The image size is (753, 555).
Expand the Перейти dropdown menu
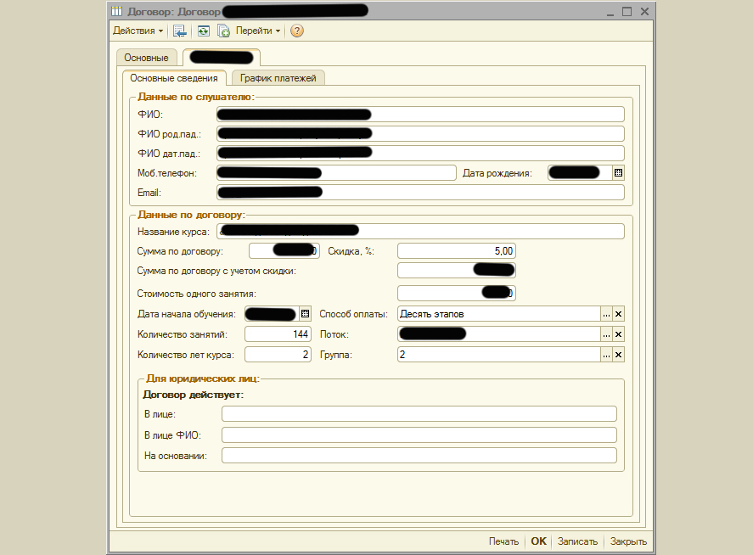coord(258,31)
